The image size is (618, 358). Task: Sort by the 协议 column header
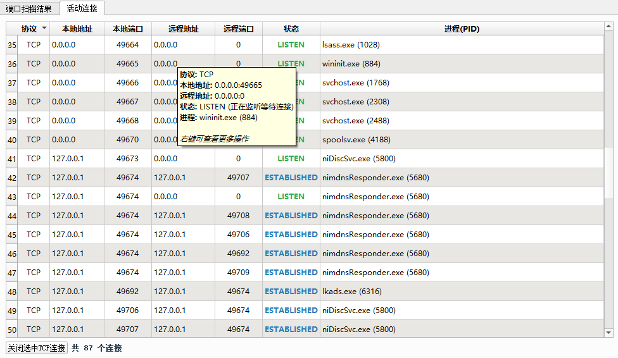click(34, 28)
